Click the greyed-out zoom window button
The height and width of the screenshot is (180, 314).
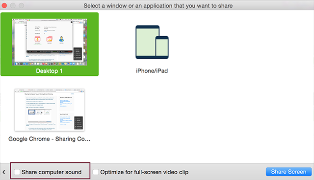22,5
